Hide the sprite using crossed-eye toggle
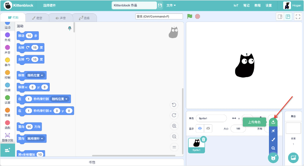The width and height of the screenshot is (304, 166). point(208,128)
